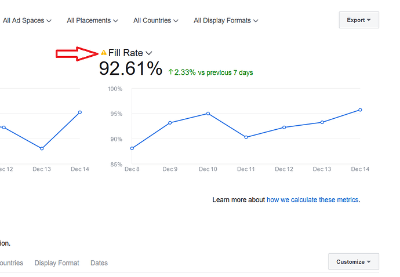Click the Dec 9 date label under Fill Rate chart
The image size is (400, 277).
pyautogui.click(x=170, y=169)
